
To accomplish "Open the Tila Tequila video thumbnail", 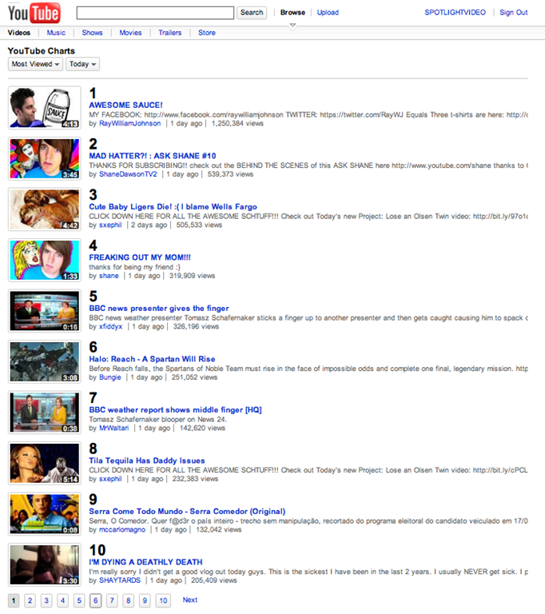I will pyautogui.click(x=45, y=463).
